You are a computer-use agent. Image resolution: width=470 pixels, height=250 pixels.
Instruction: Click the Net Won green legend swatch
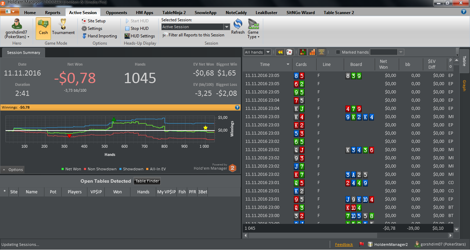point(63,169)
